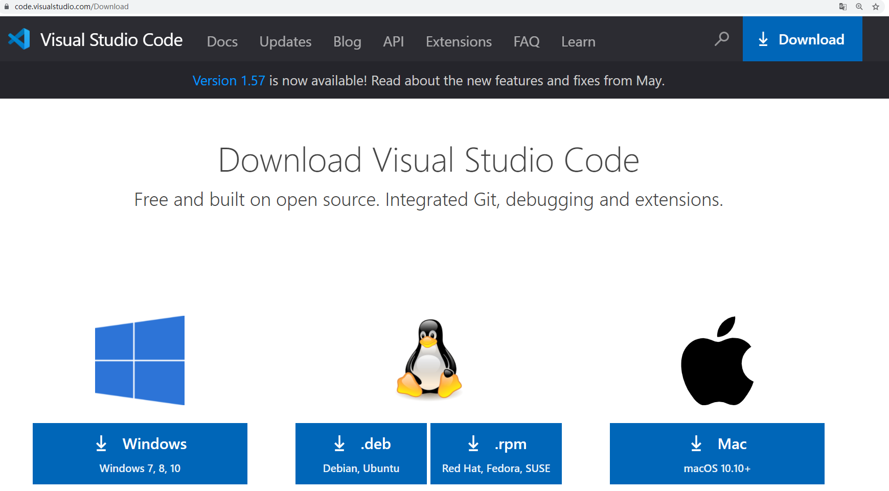Viewport: 889px width, 491px height.
Task: Click the browser zoom magnifier icon
Action: coord(859,7)
